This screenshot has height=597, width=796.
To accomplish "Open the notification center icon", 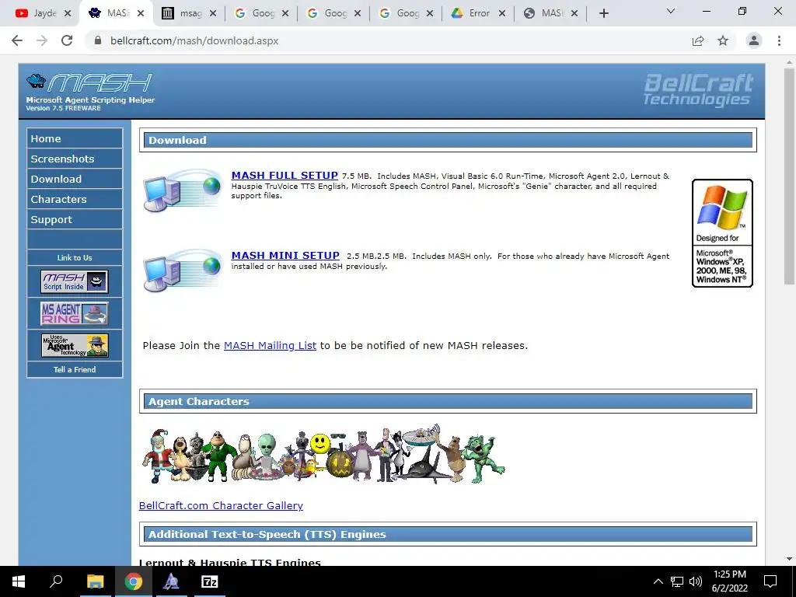I will tap(770, 581).
